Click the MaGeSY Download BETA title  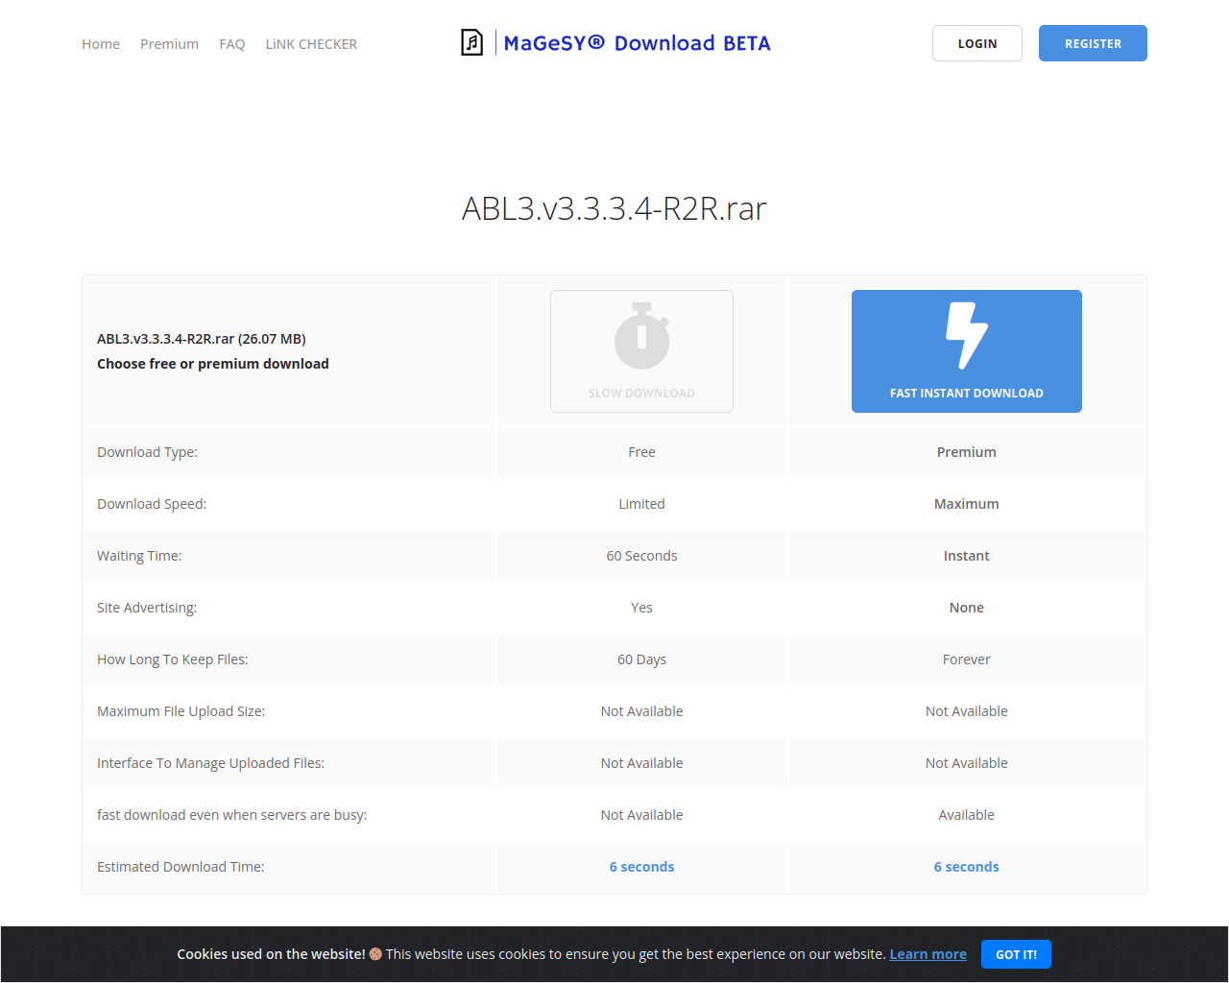[x=638, y=43]
